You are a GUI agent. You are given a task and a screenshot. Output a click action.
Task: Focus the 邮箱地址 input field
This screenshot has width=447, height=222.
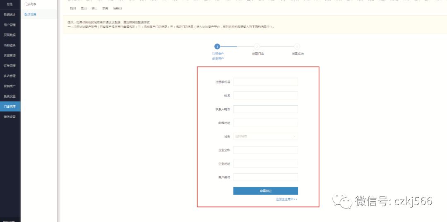coord(265,123)
